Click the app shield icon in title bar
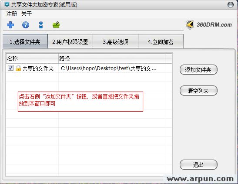Screen dimensions: 238x184 pyautogui.click(x=7, y=4)
